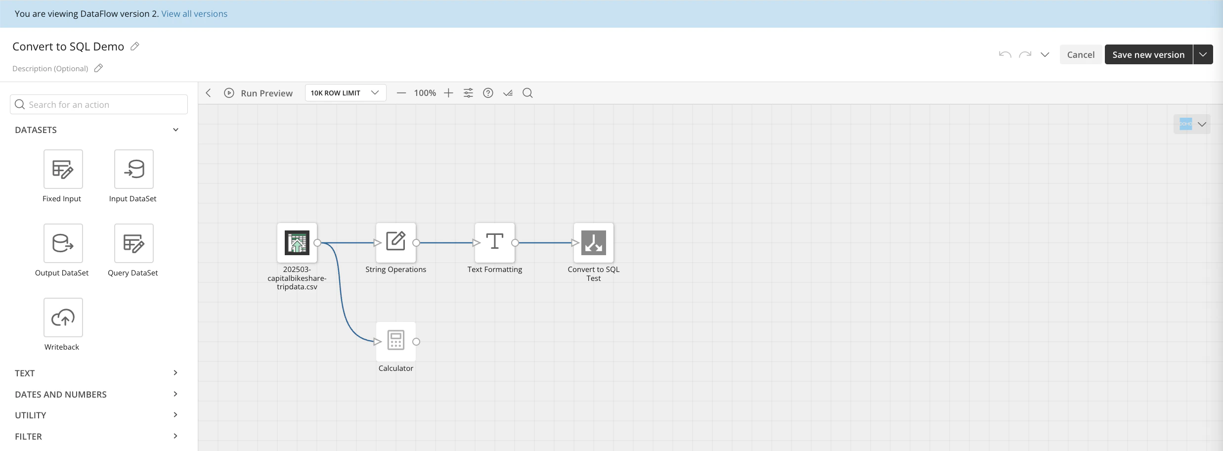Open the 10K ROW LIMIT dropdown
This screenshot has height=451, width=1223.
pyautogui.click(x=346, y=93)
